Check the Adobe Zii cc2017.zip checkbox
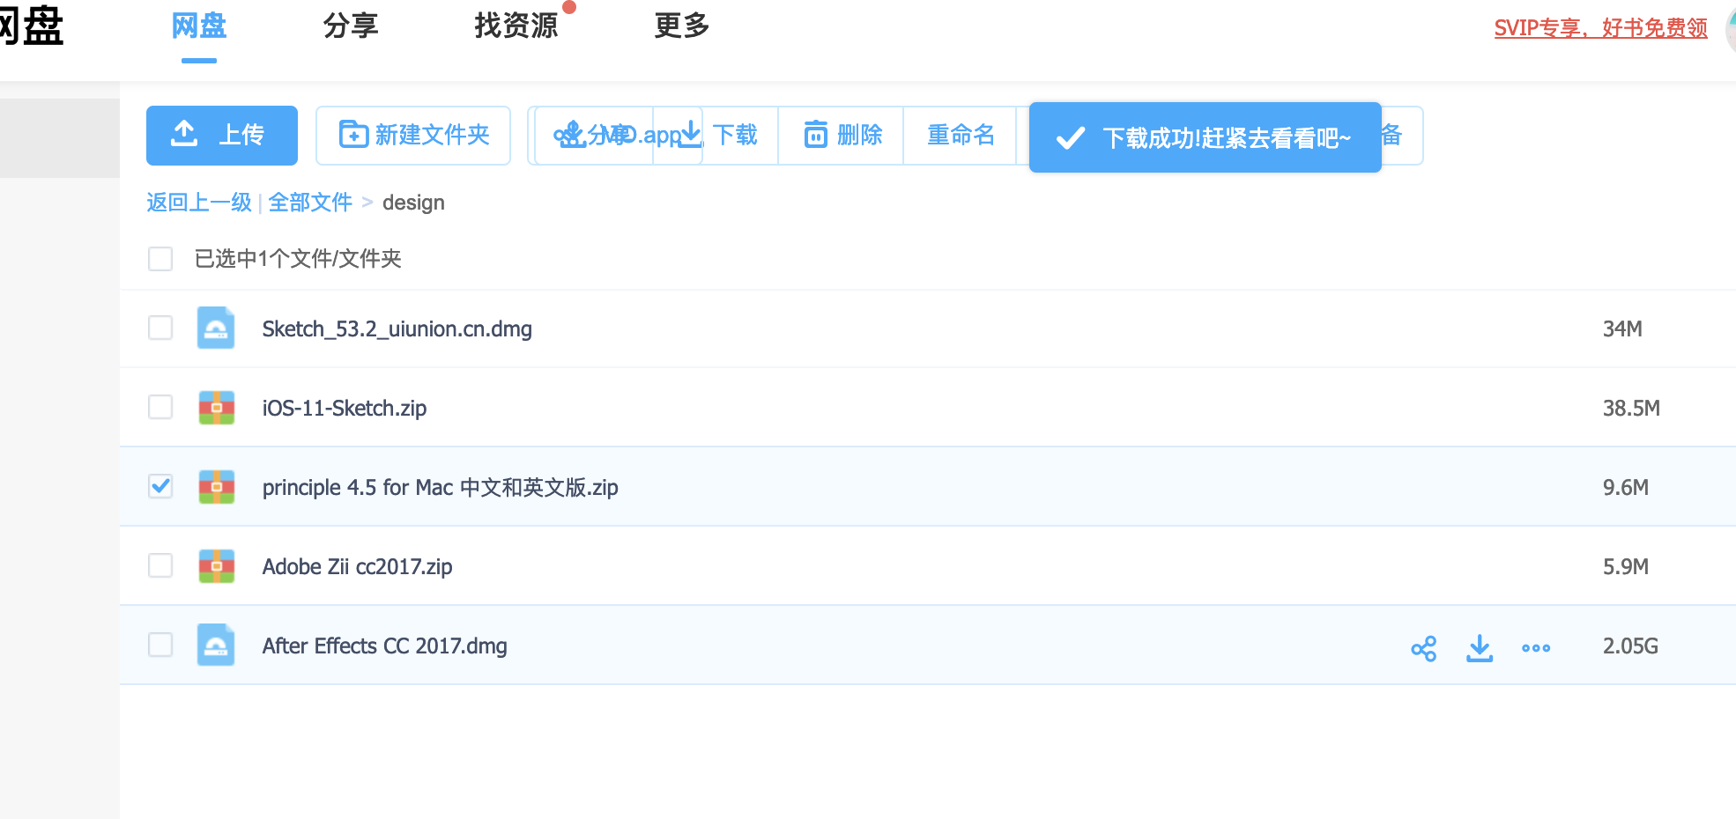 pos(160,565)
